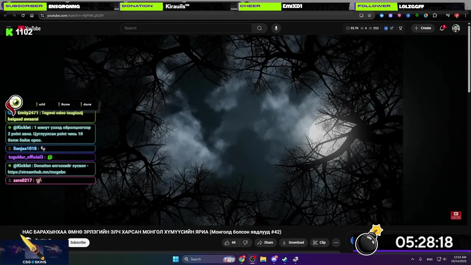This screenshot has height=265, width=471.
Task: Open the Chrome profile avatar
Action: click(x=457, y=15)
